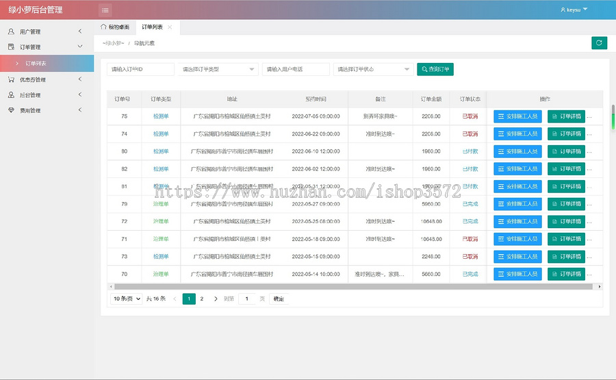This screenshot has width=616, height=380.
Task: Collapse the 订单管理 menu chevron
Action: [x=80, y=47]
